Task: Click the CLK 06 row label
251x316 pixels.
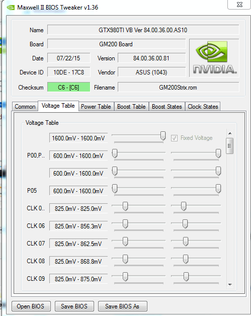Action: pos(36,226)
